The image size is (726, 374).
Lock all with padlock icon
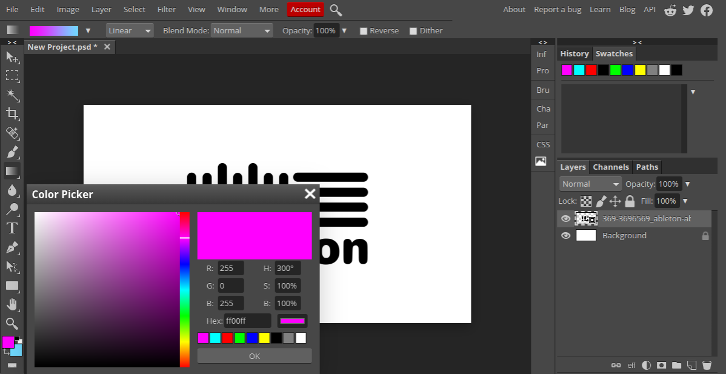[x=629, y=201]
